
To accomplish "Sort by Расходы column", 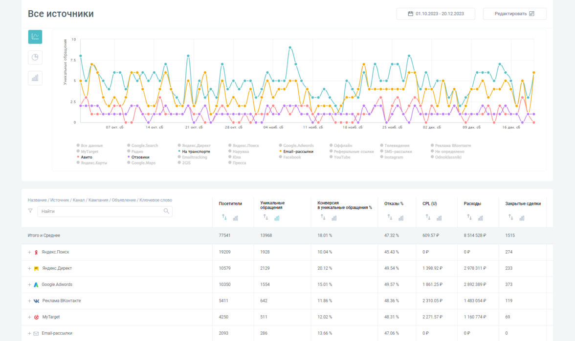I will click(469, 218).
